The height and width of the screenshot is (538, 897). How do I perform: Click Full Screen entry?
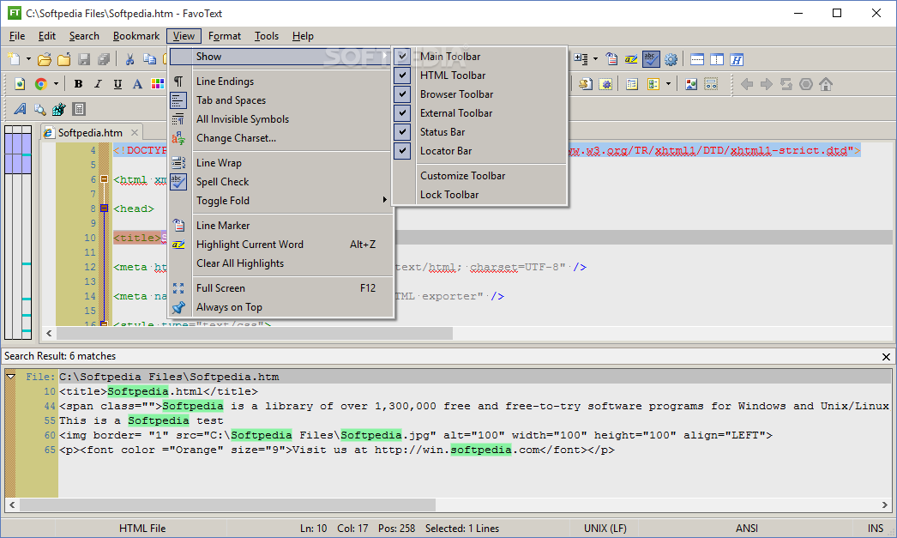coord(220,288)
